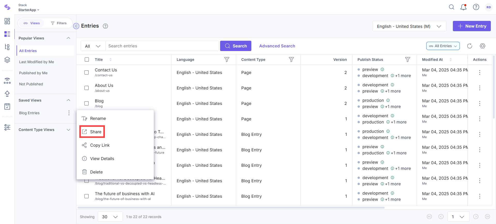Refresh the entries list

470,46
